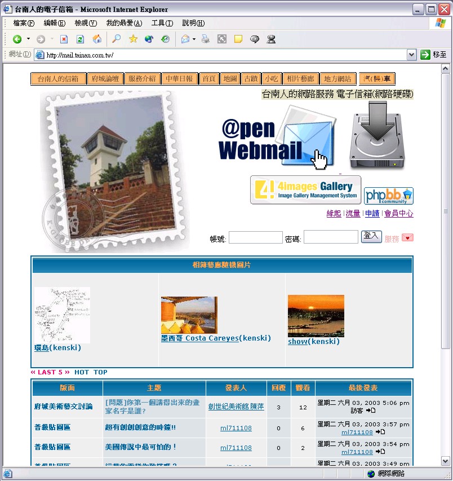Click the Back arrow toolbar icon

pos(17,39)
